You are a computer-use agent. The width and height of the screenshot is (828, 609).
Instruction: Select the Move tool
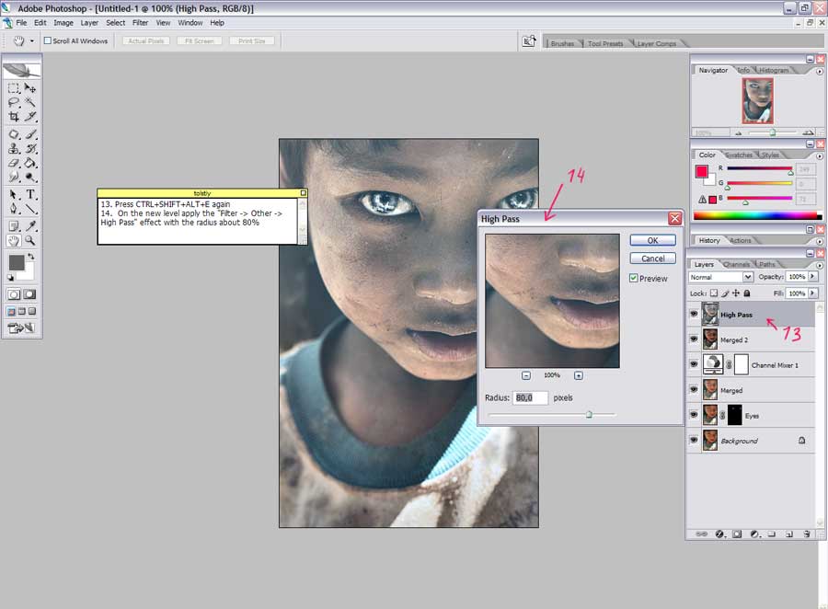tap(30, 88)
